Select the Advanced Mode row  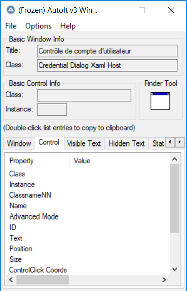(x=87, y=216)
